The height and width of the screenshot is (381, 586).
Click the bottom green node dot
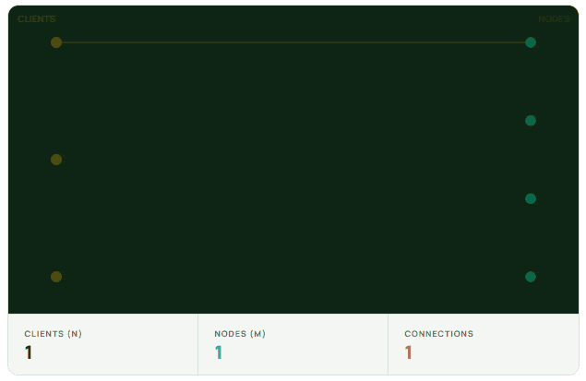(531, 277)
